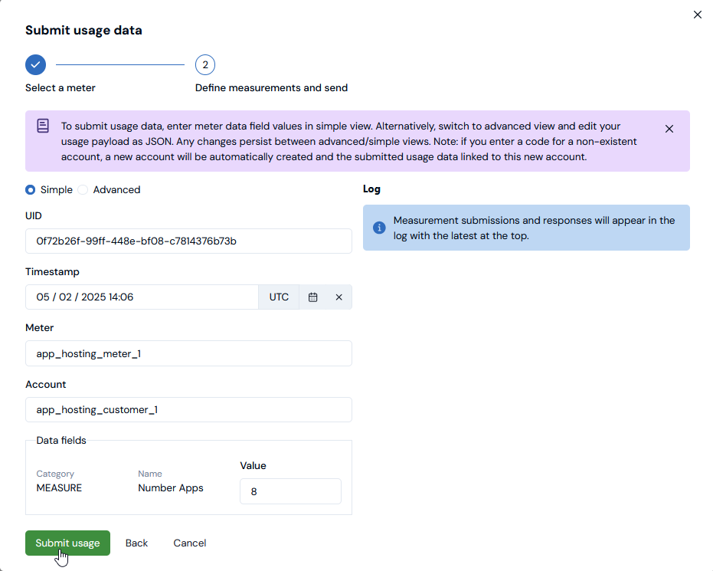Open the timestamp calendar picker
This screenshot has height=571, width=713.
point(312,297)
